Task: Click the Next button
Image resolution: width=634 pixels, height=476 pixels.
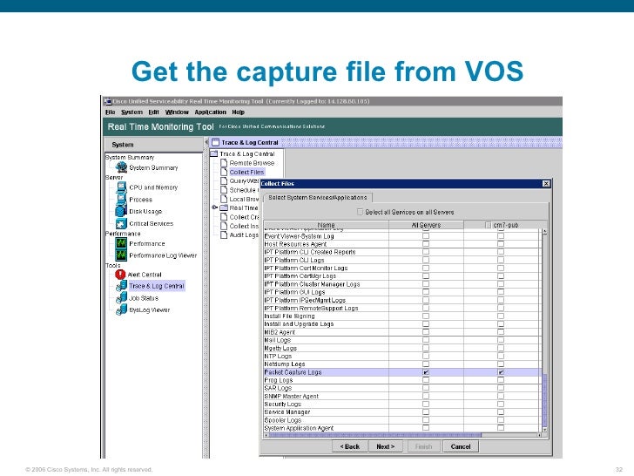Action: 385,446
